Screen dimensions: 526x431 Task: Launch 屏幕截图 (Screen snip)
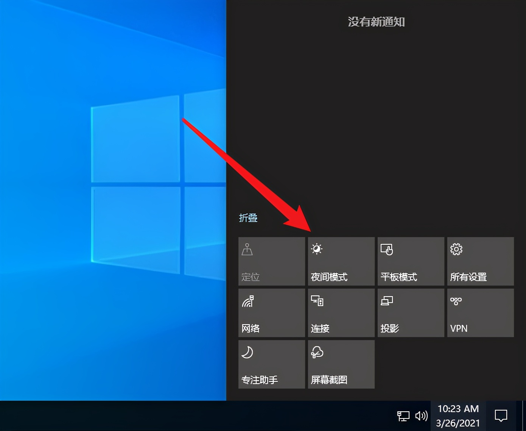(x=340, y=364)
